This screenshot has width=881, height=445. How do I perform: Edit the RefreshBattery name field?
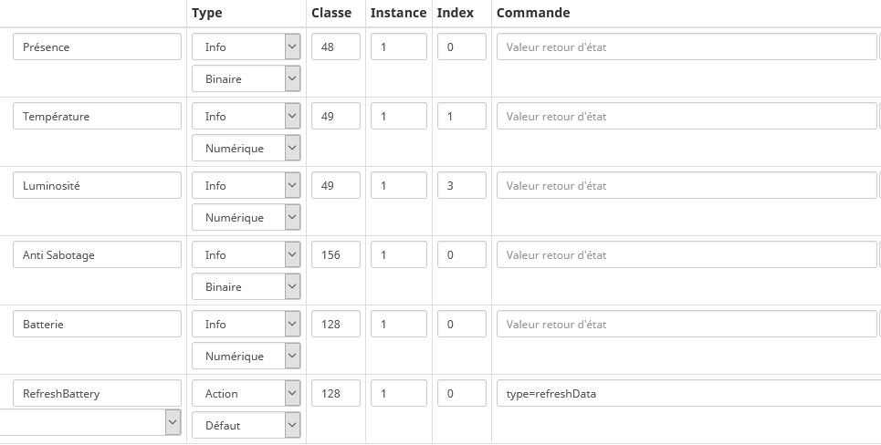[x=97, y=394]
